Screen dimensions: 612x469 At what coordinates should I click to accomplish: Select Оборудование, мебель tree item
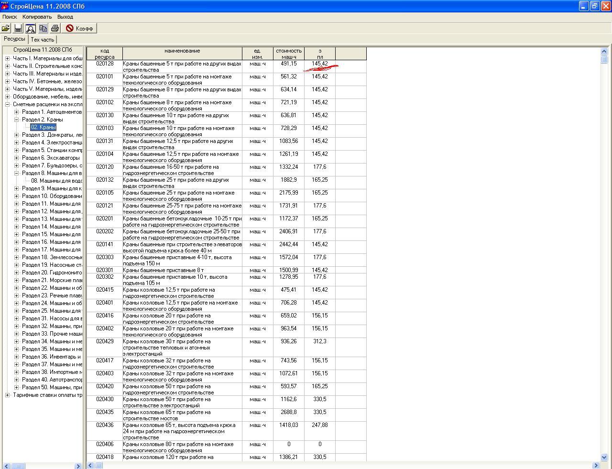(x=47, y=97)
